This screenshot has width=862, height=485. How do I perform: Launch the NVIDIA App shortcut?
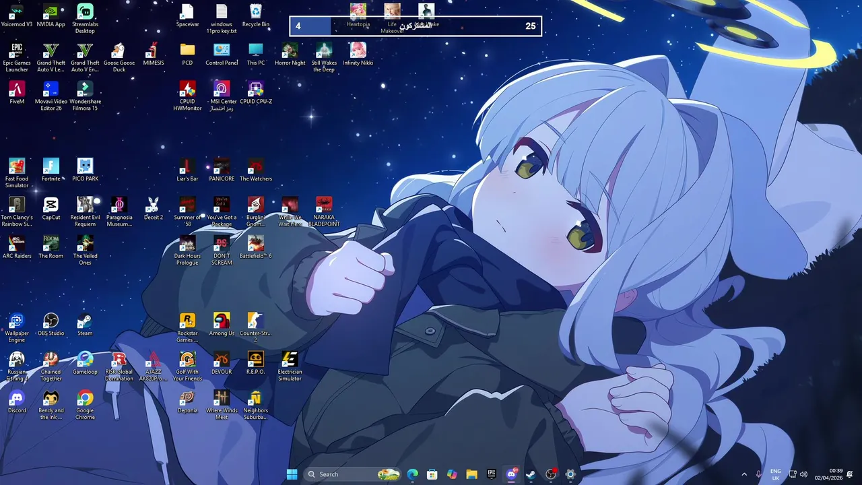point(51,16)
